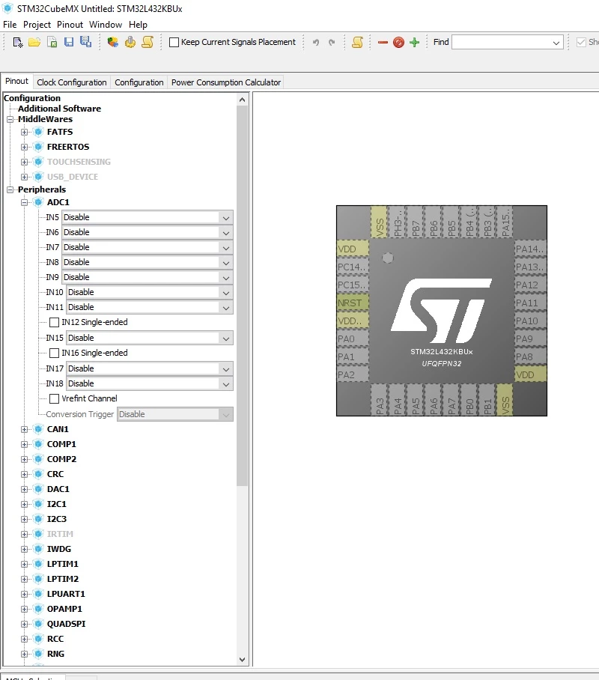Click the red circular reset icon
The height and width of the screenshot is (680, 599).
pyautogui.click(x=398, y=42)
